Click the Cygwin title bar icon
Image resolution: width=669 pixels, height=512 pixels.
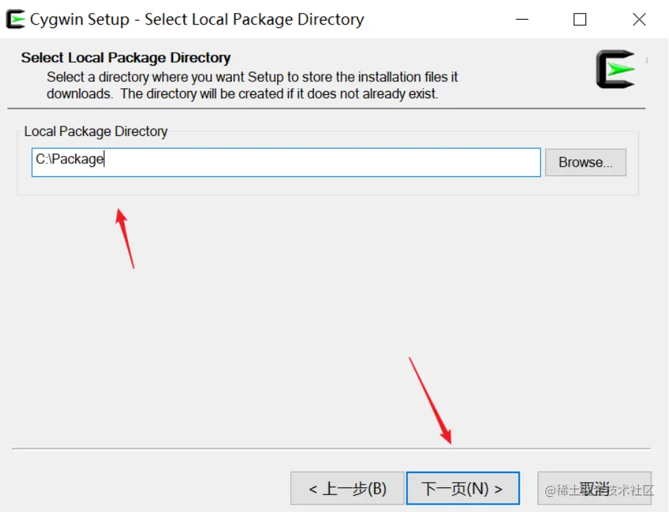15,19
